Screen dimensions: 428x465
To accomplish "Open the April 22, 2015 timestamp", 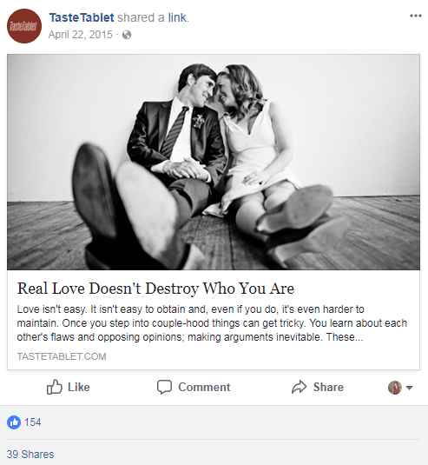I will [x=81, y=35].
